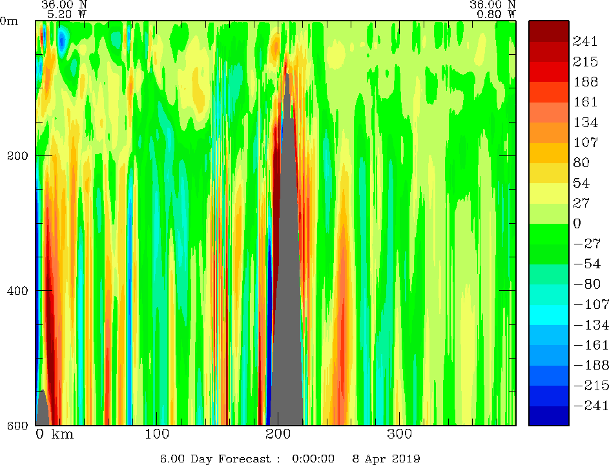Screen dimensions: 609x465
Task: Click the 36.00 N 5.20 W start coordinate
Action: pyautogui.click(x=65, y=9)
